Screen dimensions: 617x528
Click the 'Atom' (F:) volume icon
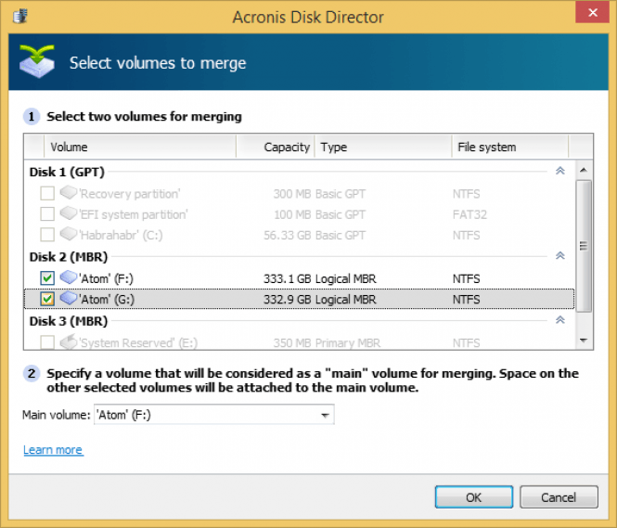point(69,277)
